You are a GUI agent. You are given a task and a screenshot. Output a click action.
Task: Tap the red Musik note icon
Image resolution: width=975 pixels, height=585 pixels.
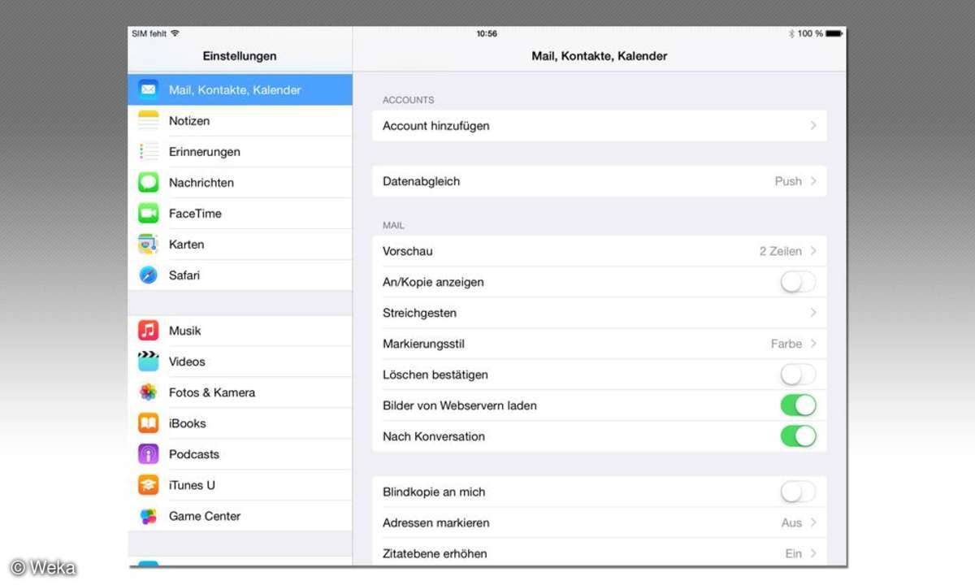[x=148, y=330]
